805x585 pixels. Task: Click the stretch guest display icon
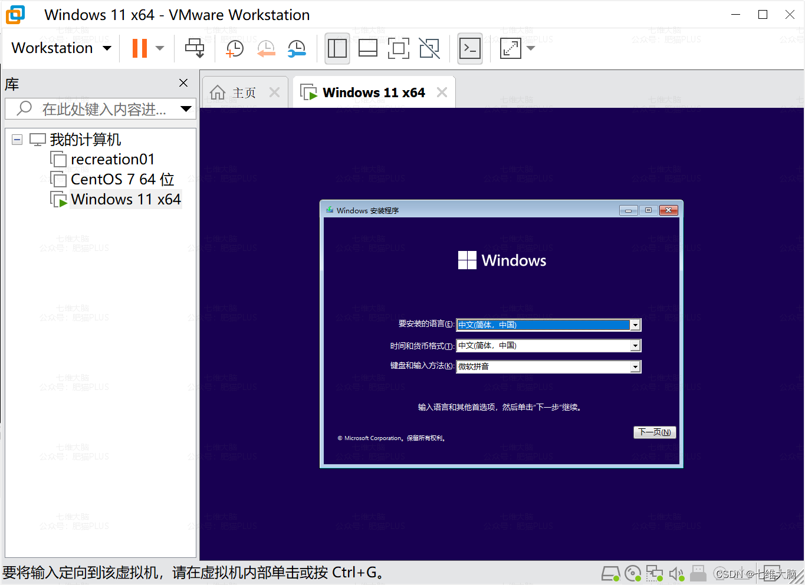(x=511, y=48)
